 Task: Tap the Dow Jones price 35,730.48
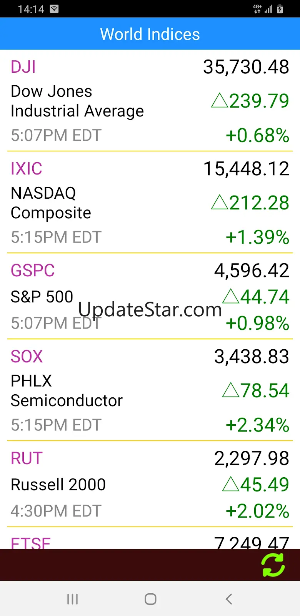(x=246, y=67)
